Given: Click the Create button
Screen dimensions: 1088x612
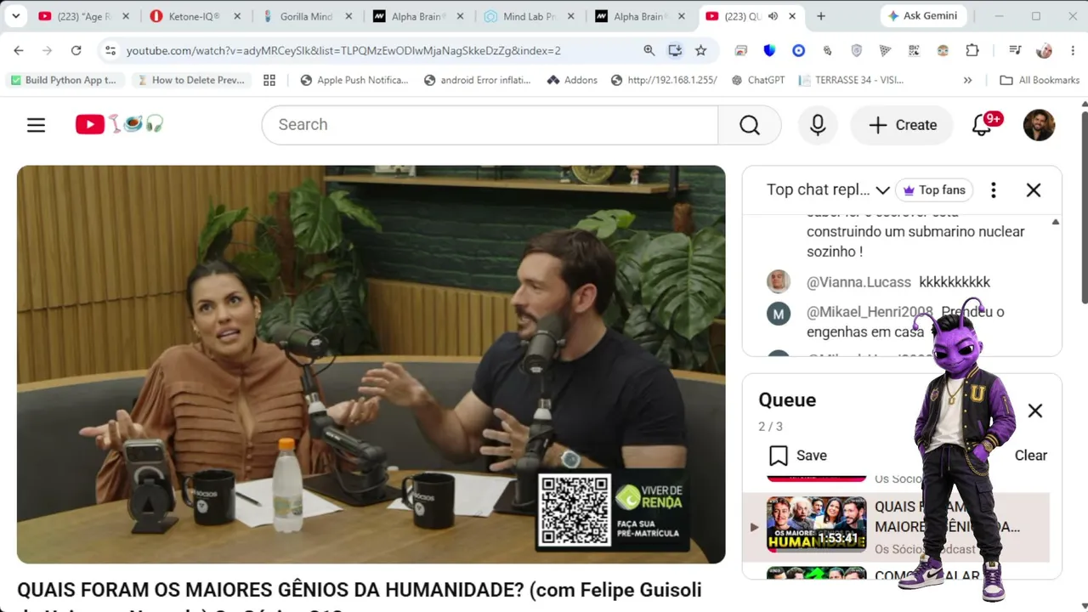Looking at the screenshot, I should pos(902,125).
